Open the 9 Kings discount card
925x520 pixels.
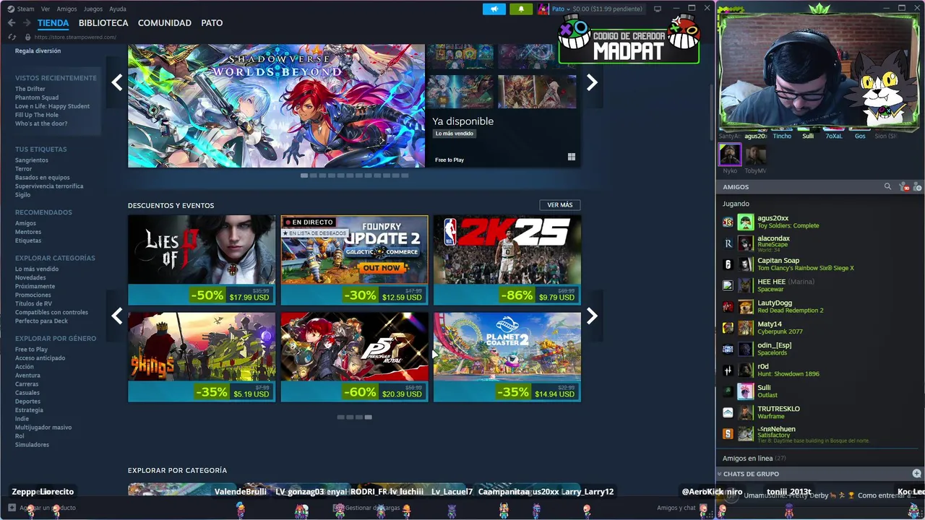click(x=202, y=357)
